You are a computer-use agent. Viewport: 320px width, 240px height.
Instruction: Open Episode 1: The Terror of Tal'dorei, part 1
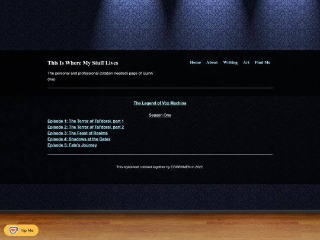click(x=85, y=121)
